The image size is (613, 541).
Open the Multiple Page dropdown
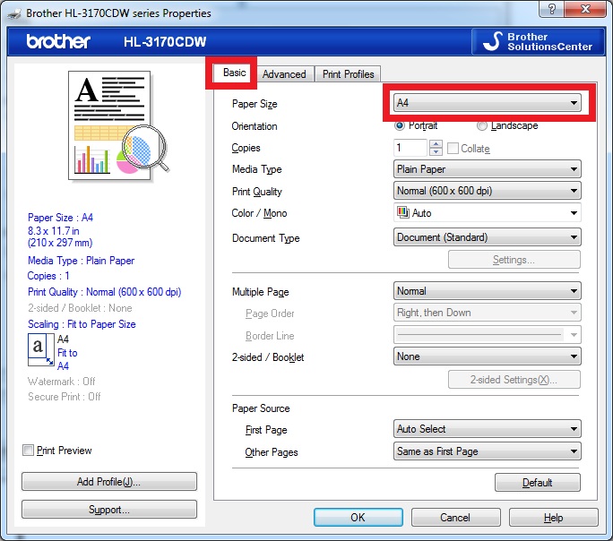pos(488,291)
